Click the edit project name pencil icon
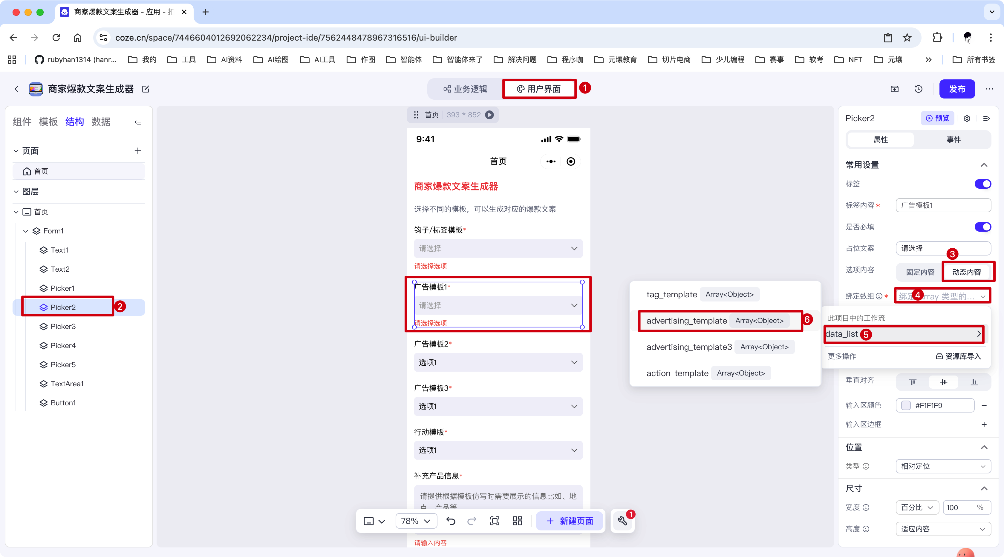 146,89
